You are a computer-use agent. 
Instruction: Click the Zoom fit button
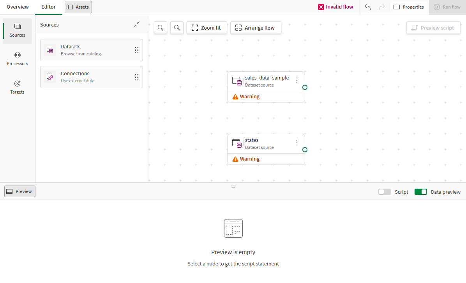[x=207, y=28]
